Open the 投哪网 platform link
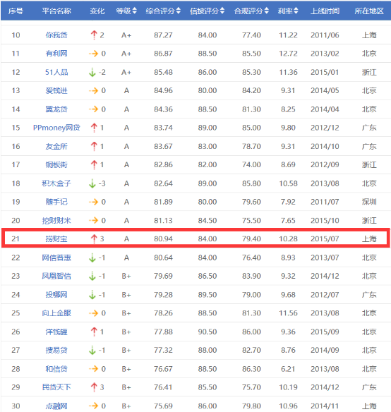 click(x=56, y=295)
